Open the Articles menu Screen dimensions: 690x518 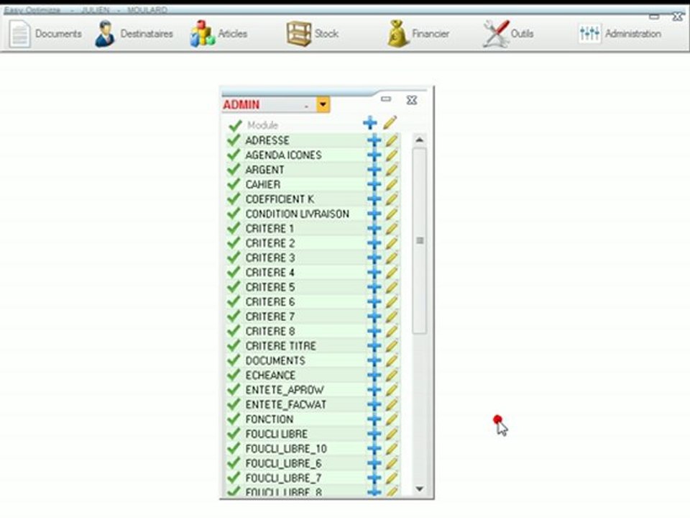(x=218, y=34)
